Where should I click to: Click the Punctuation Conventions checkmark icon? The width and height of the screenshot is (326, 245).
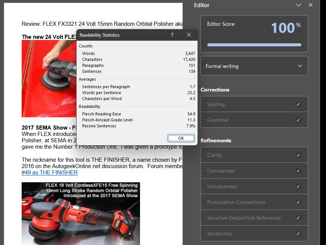[298, 202]
